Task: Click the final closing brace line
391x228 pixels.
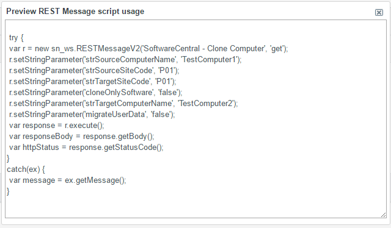Action: click(8, 191)
